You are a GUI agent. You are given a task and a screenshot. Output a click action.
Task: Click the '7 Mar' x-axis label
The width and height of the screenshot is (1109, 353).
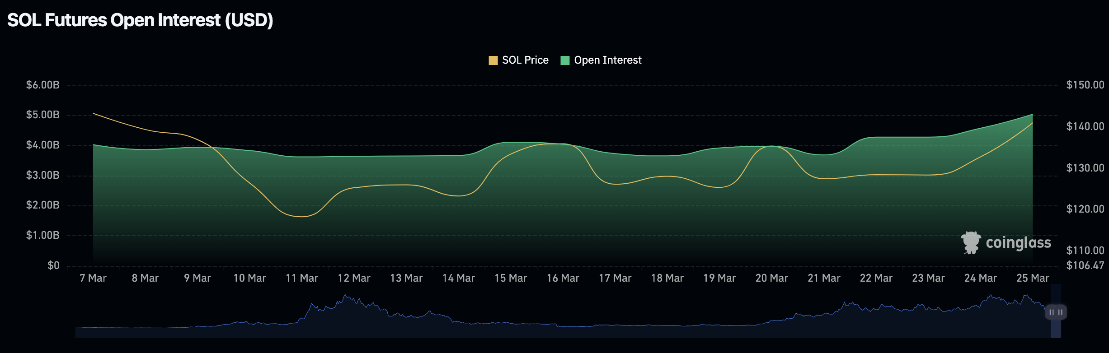click(93, 278)
